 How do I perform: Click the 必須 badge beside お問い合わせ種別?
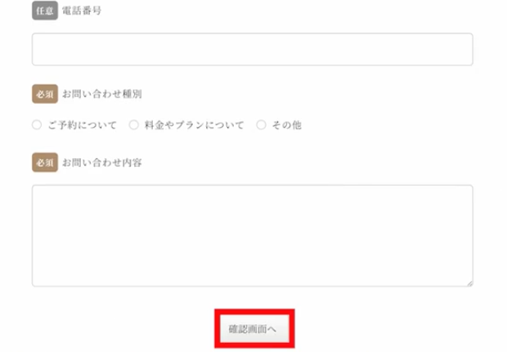pyautogui.click(x=45, y=94)
